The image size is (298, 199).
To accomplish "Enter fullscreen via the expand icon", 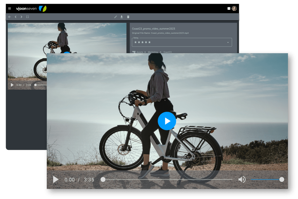I will click(x=27, y=16).
